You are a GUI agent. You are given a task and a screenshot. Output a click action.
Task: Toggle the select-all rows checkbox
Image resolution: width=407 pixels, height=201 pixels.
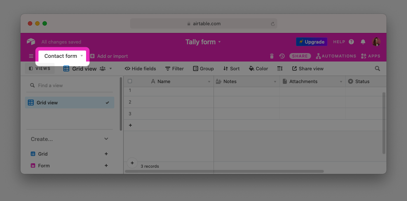tap(130, 81)
